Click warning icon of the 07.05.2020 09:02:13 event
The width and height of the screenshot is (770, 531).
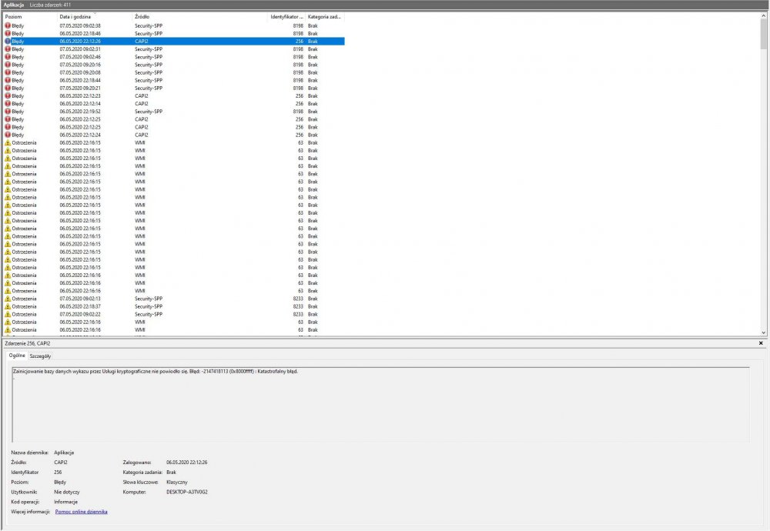point(8,299)
